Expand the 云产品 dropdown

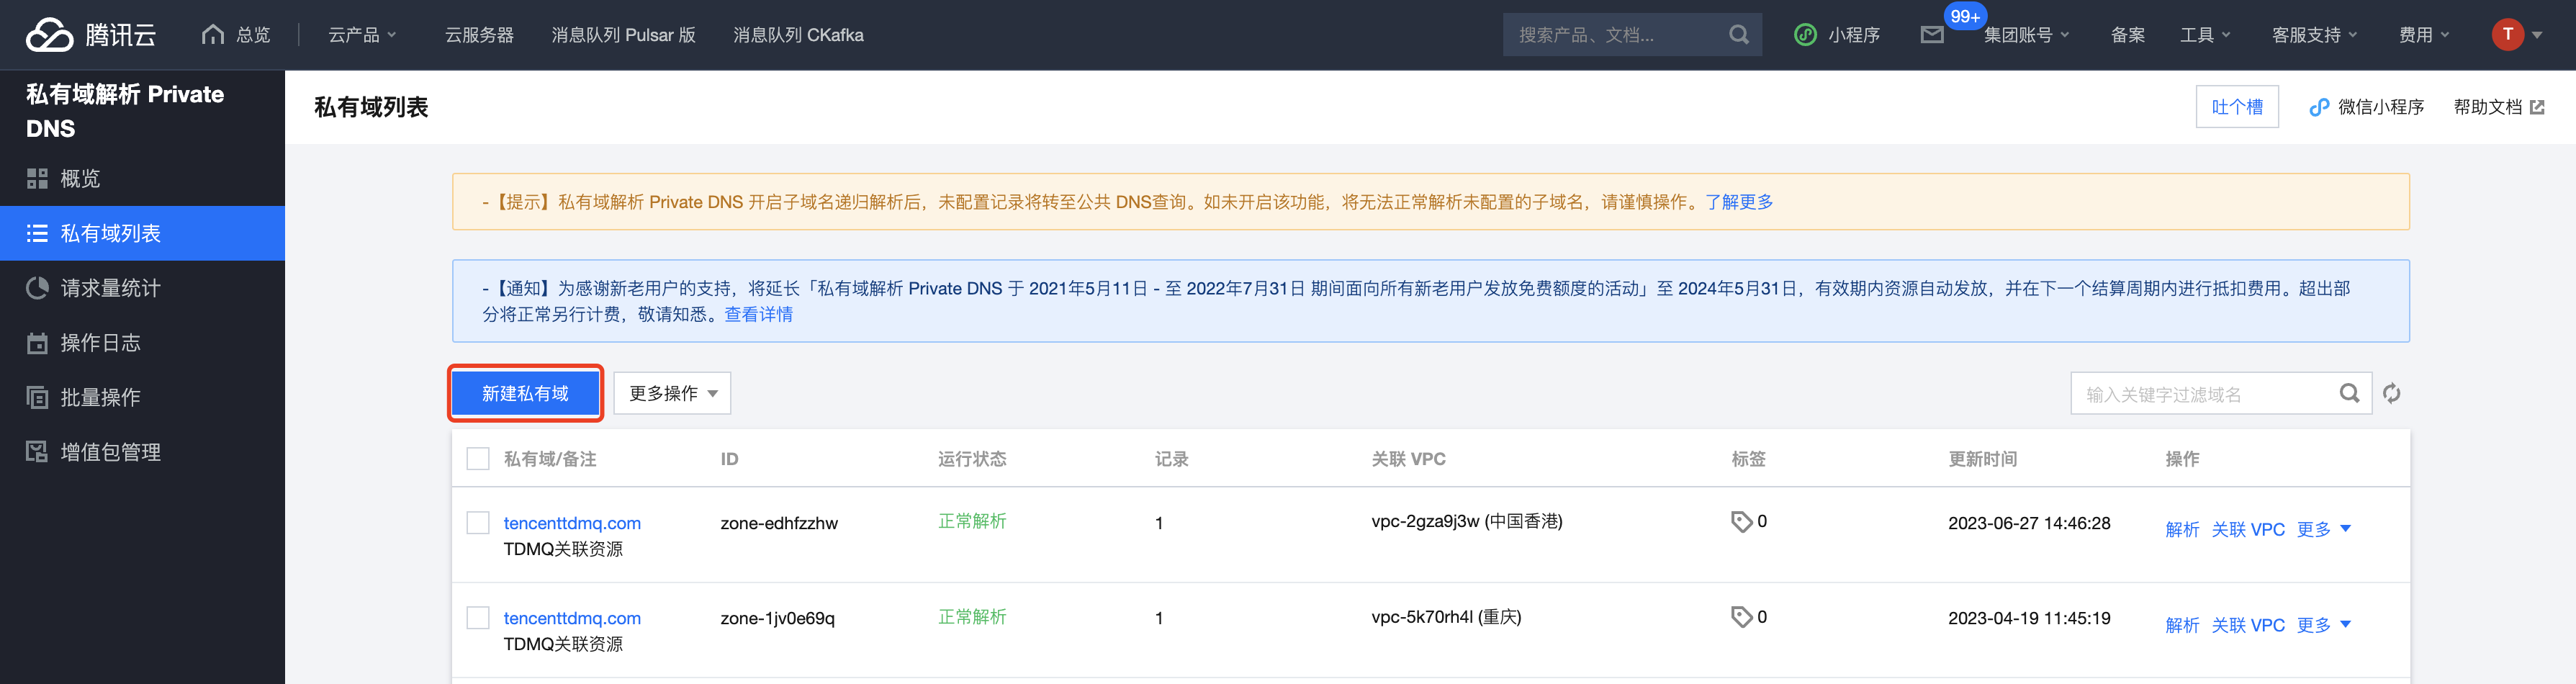[x=362, y=35]
